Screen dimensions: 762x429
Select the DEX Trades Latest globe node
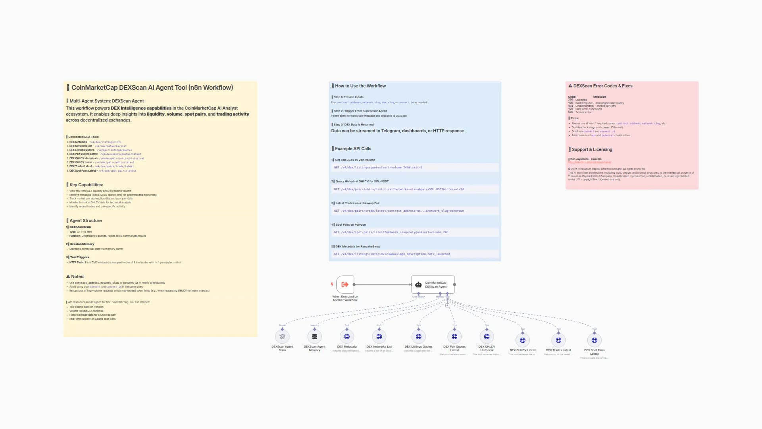(x=558, y=340)
